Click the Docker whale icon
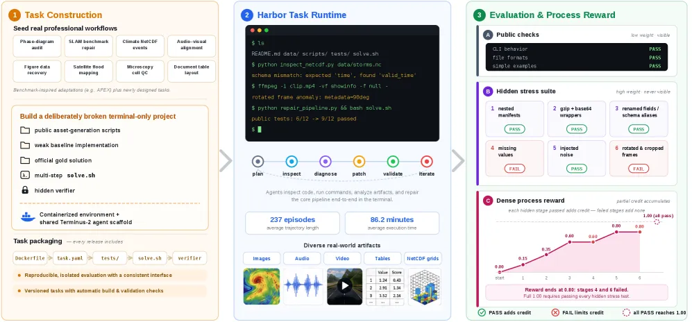This screenshot has height=322, width=692. [x=28, y=218]
